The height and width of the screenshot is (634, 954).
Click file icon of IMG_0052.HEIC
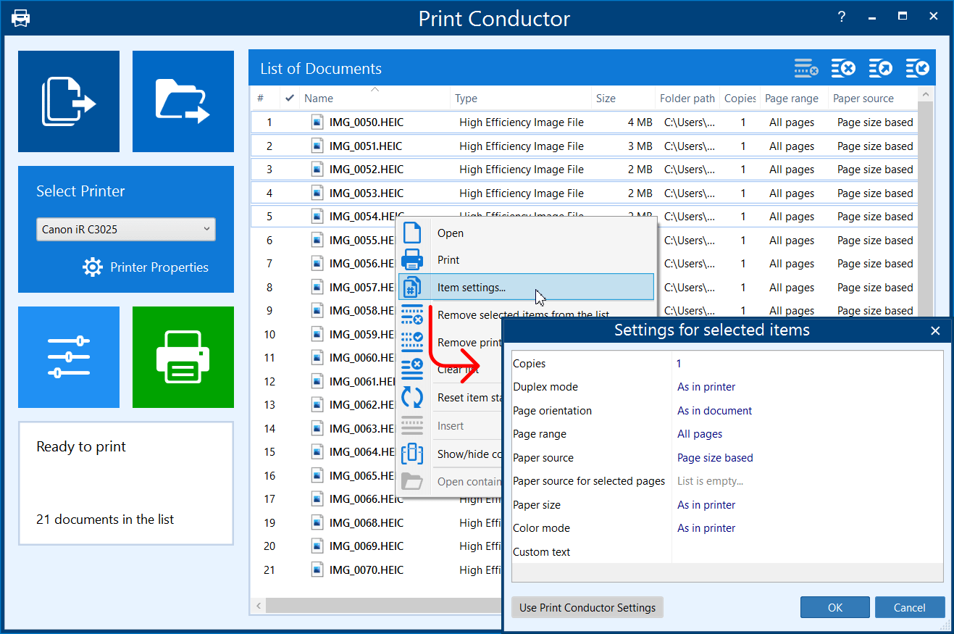coord(317,169)
